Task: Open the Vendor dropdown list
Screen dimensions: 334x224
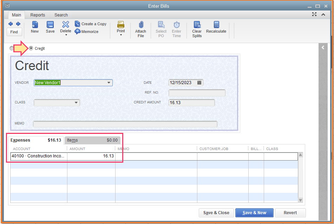Action: 109,83
